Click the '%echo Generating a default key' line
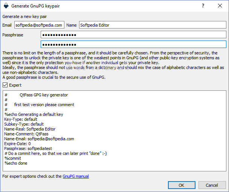The image size is (229, 192). (34, 114)
